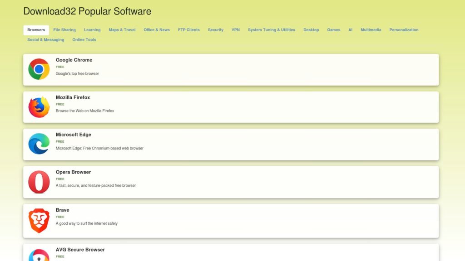Click the FREE label under Brave
The image size is (465, 261).
tap(60, 217)
